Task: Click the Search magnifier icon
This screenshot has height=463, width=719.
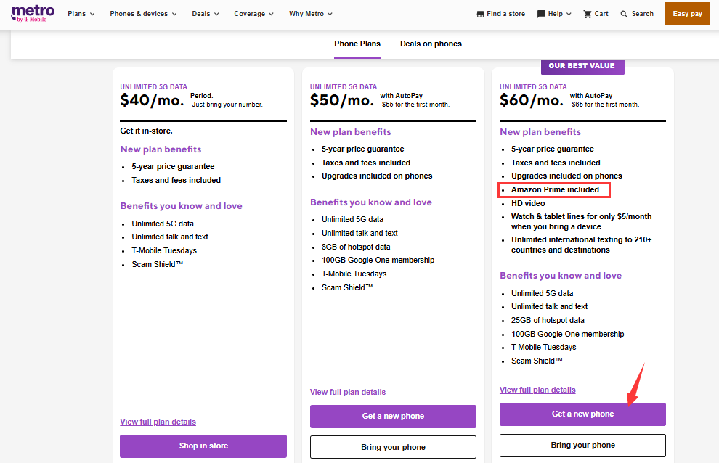Action: click(x=624, y=14)
